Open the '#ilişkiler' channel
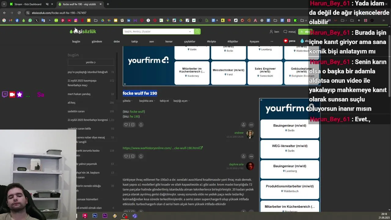Image resolution: width=391 pixels, height=220 pixels. point(233,41)
